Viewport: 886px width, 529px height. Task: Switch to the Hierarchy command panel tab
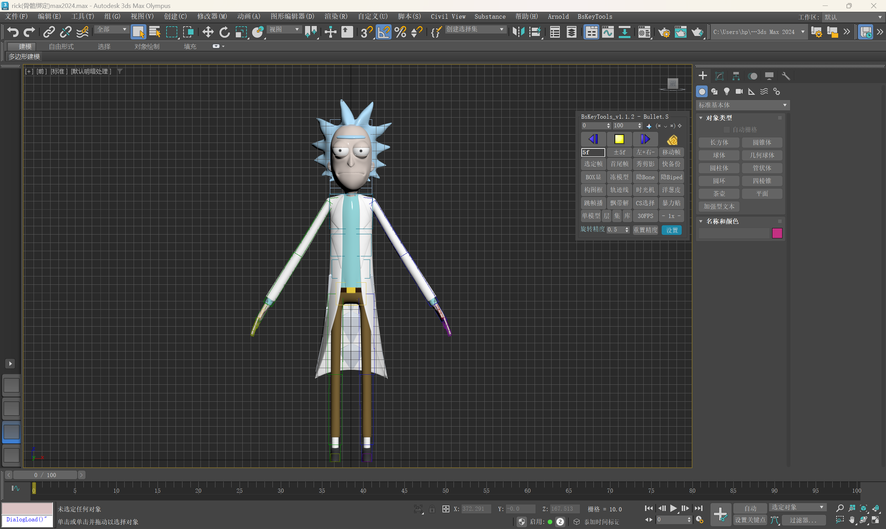tap(736, 76)
